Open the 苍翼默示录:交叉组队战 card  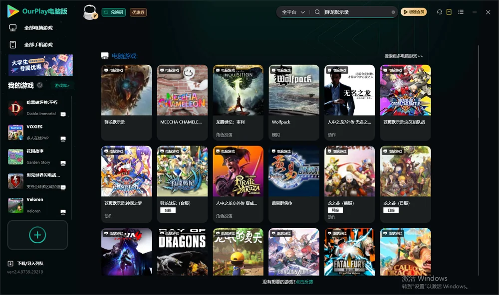click(x=405, y=102)
